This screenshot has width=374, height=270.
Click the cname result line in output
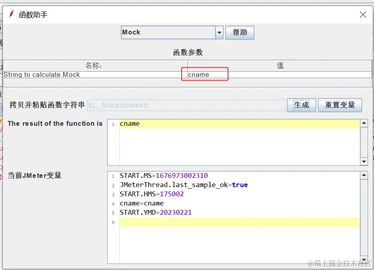(x=240, y=124)
